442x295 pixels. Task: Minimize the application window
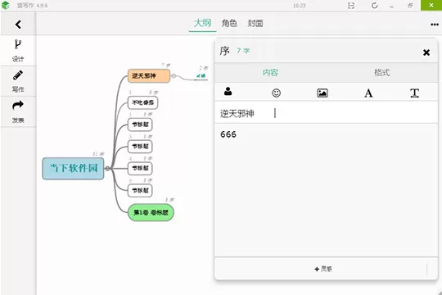pos(391,7)
